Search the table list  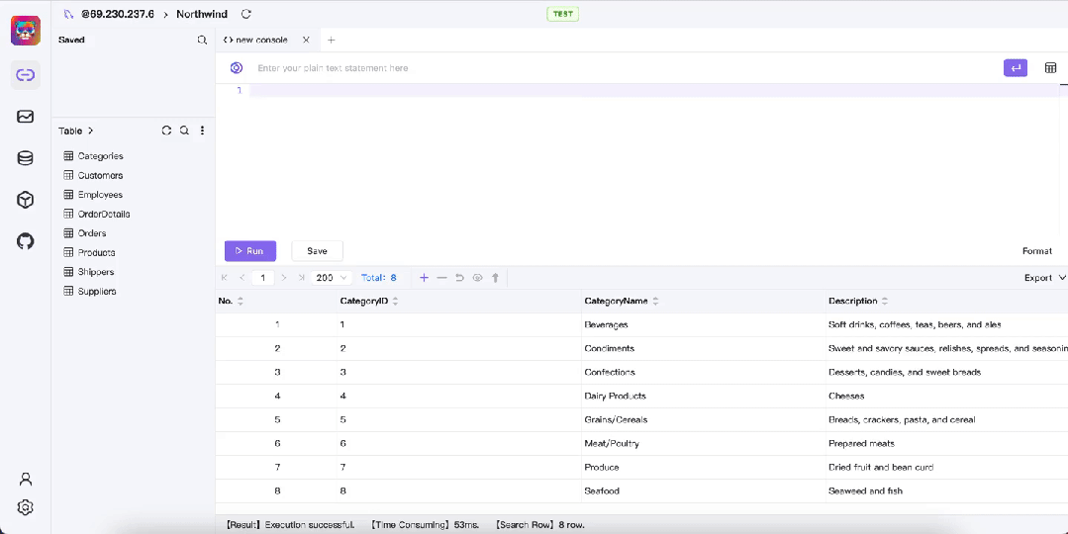click(184, 131)
